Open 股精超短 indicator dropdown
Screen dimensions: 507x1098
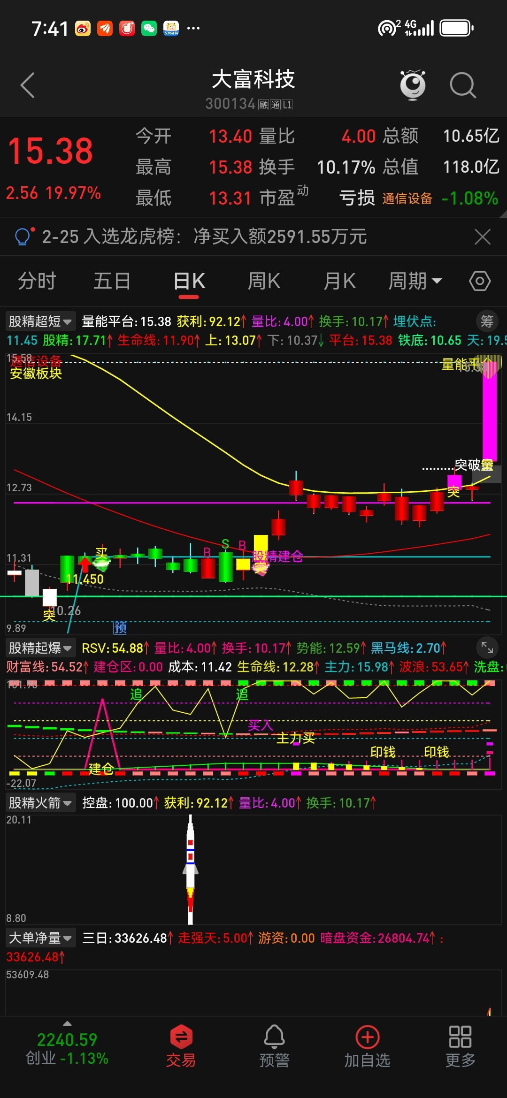40,321
